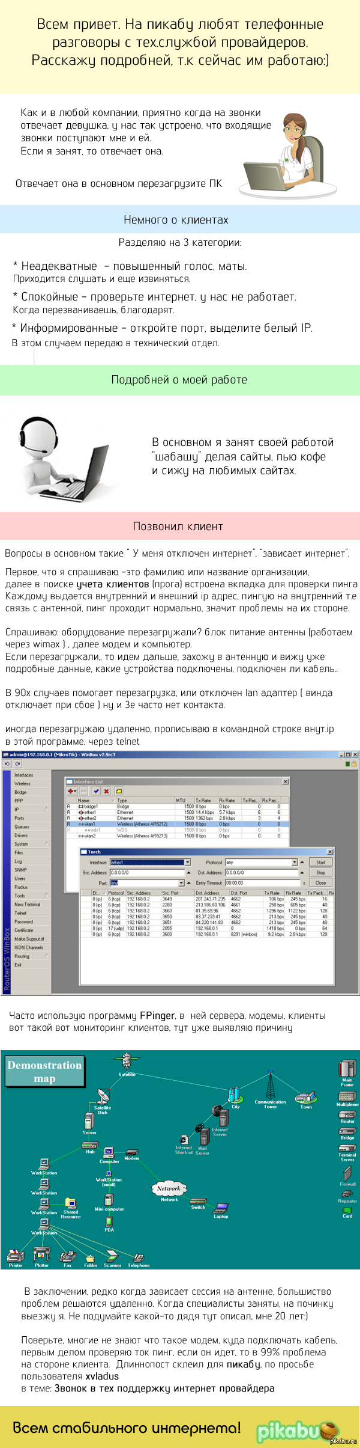Expand the System submenu arrow
The width and height of the screenshot is (360, 1448).
pyautogui.click(x=47, y=844)
